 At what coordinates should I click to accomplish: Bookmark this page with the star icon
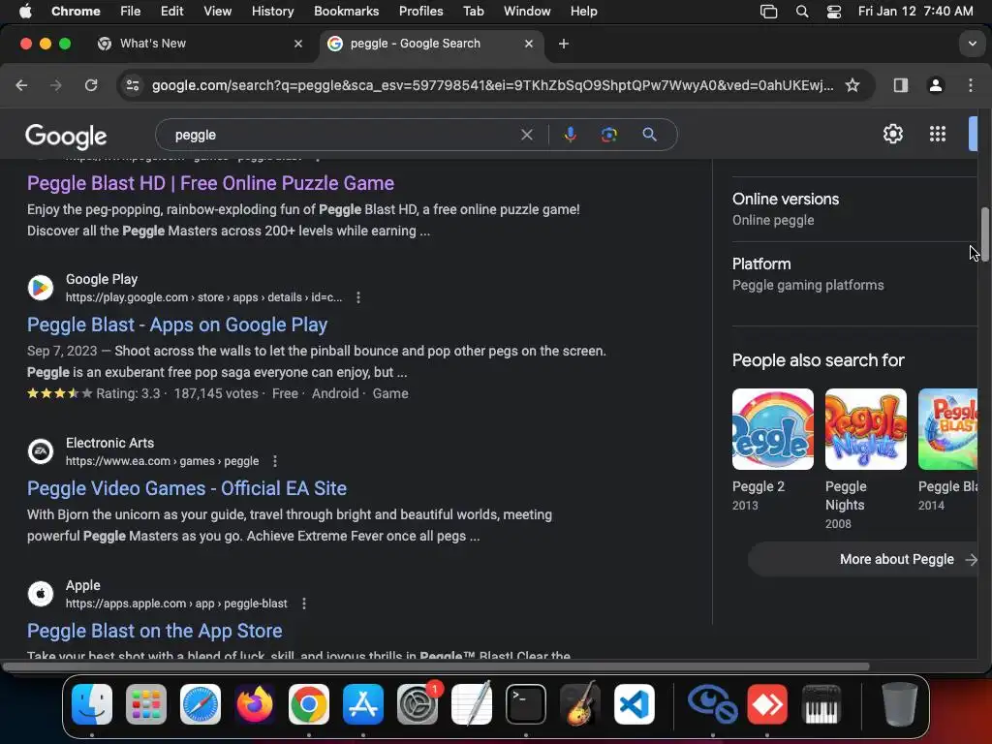click(x=852, y=85)
